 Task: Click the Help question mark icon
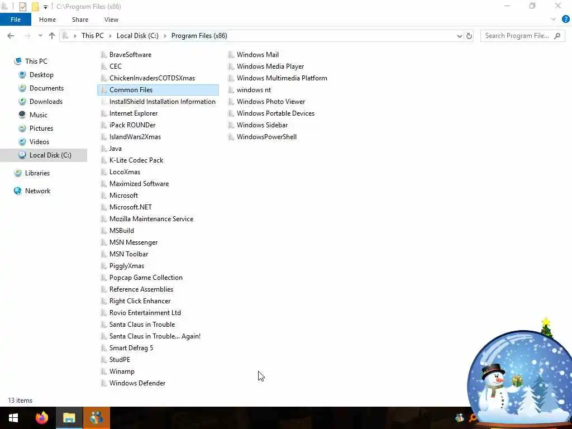coord(565,20)
